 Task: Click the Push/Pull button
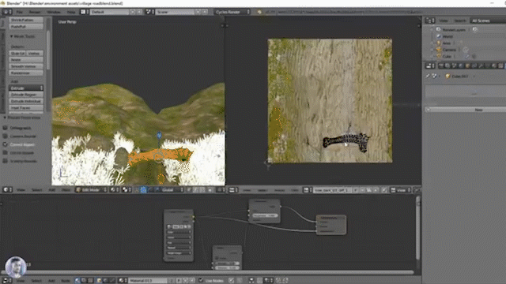pyautogui.click(x=26, y=27)
